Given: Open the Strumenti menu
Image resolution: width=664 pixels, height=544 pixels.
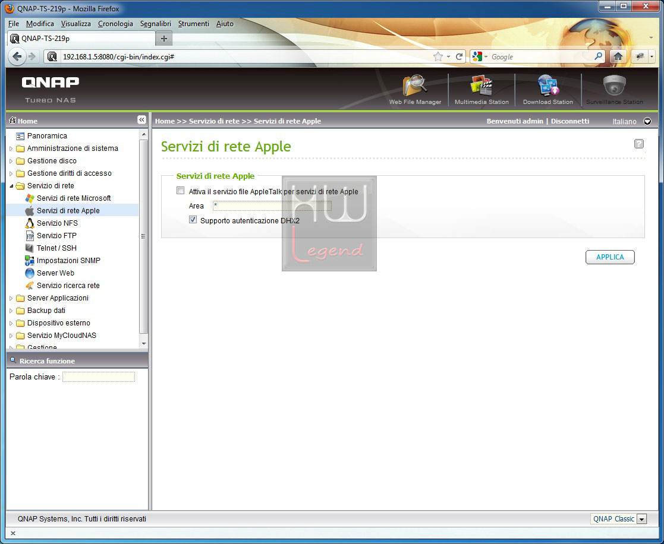Looking at the screenshot, I should [194, 24].
